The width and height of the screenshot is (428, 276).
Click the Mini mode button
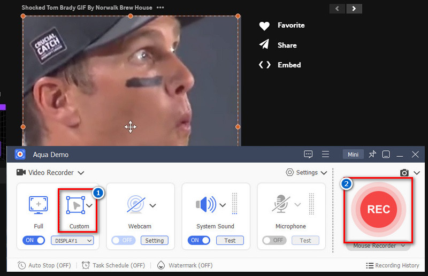[x=353, y=155]
